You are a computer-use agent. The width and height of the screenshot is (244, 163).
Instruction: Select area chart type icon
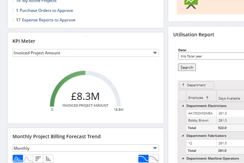point(18,159)
